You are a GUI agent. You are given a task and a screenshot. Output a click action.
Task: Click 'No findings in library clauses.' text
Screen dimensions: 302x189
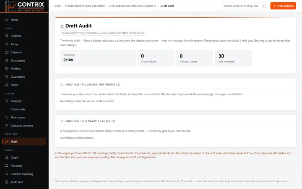pyautogui.click(x=77, y=138)
